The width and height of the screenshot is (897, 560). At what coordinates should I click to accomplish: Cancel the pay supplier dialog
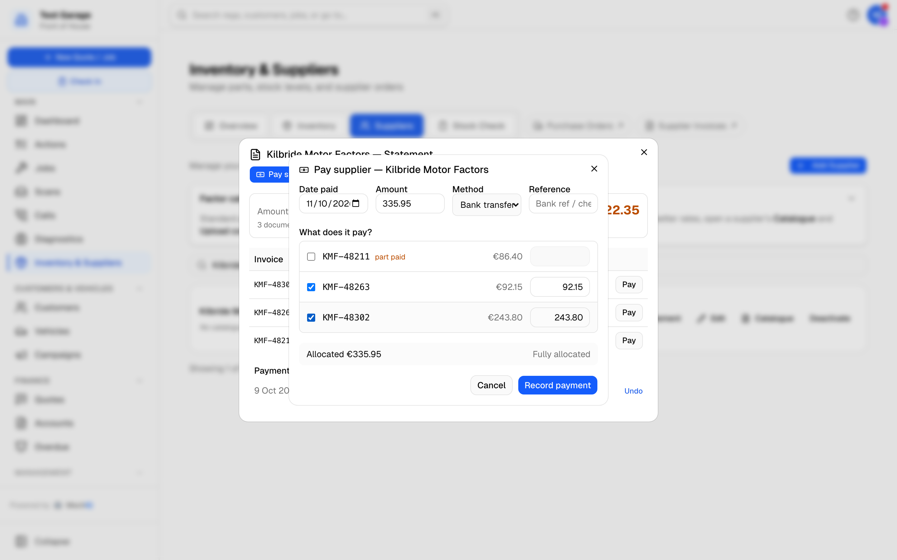491,385
